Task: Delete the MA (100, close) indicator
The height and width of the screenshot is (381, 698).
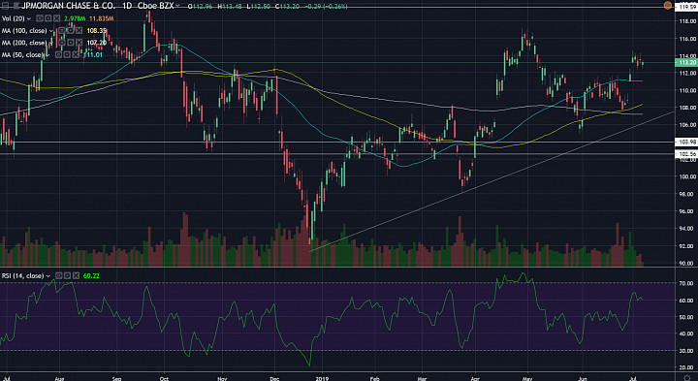Action: pos(79,30)
